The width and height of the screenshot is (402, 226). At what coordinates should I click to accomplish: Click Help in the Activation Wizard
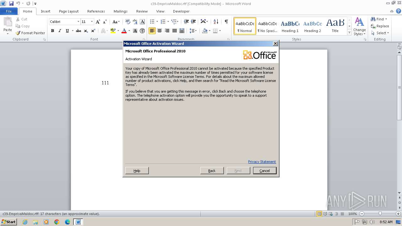coord(137,170)
